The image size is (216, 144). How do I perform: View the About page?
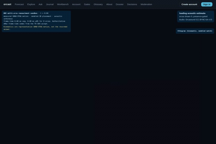click(x=109, y=4)
